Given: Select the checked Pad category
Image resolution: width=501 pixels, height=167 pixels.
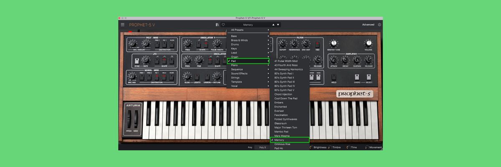Looking at the screenshot, I should click(248, 61).
